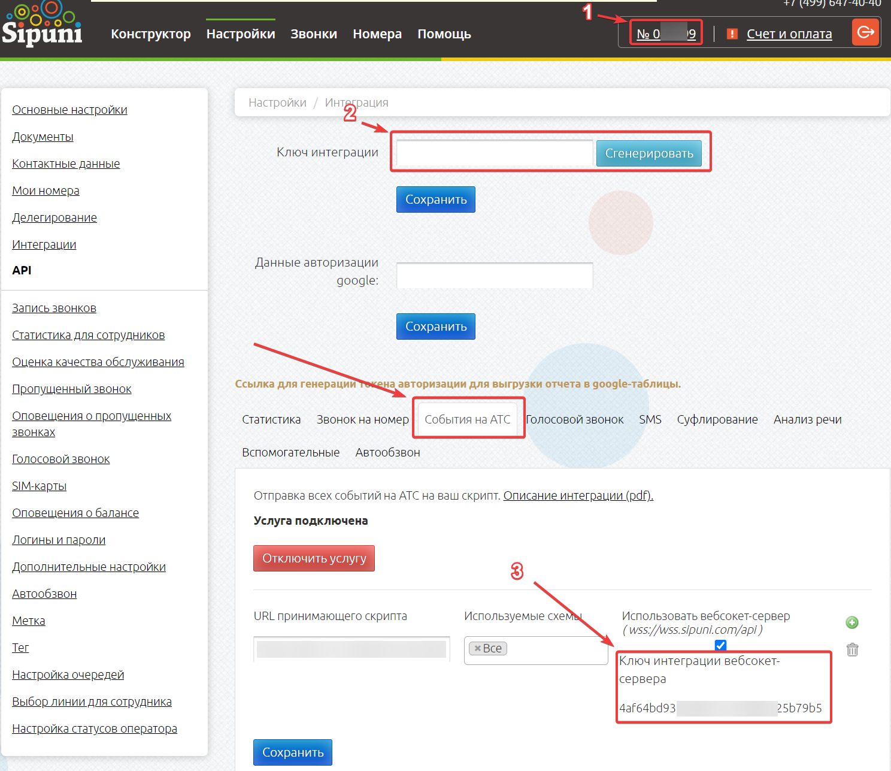
Task: Click the orange logout icon
Action: coord(865,32)
